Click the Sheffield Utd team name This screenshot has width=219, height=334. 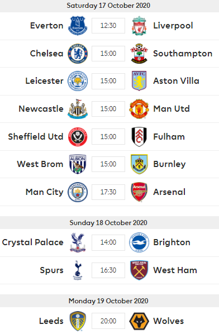(x=36, y=136)
